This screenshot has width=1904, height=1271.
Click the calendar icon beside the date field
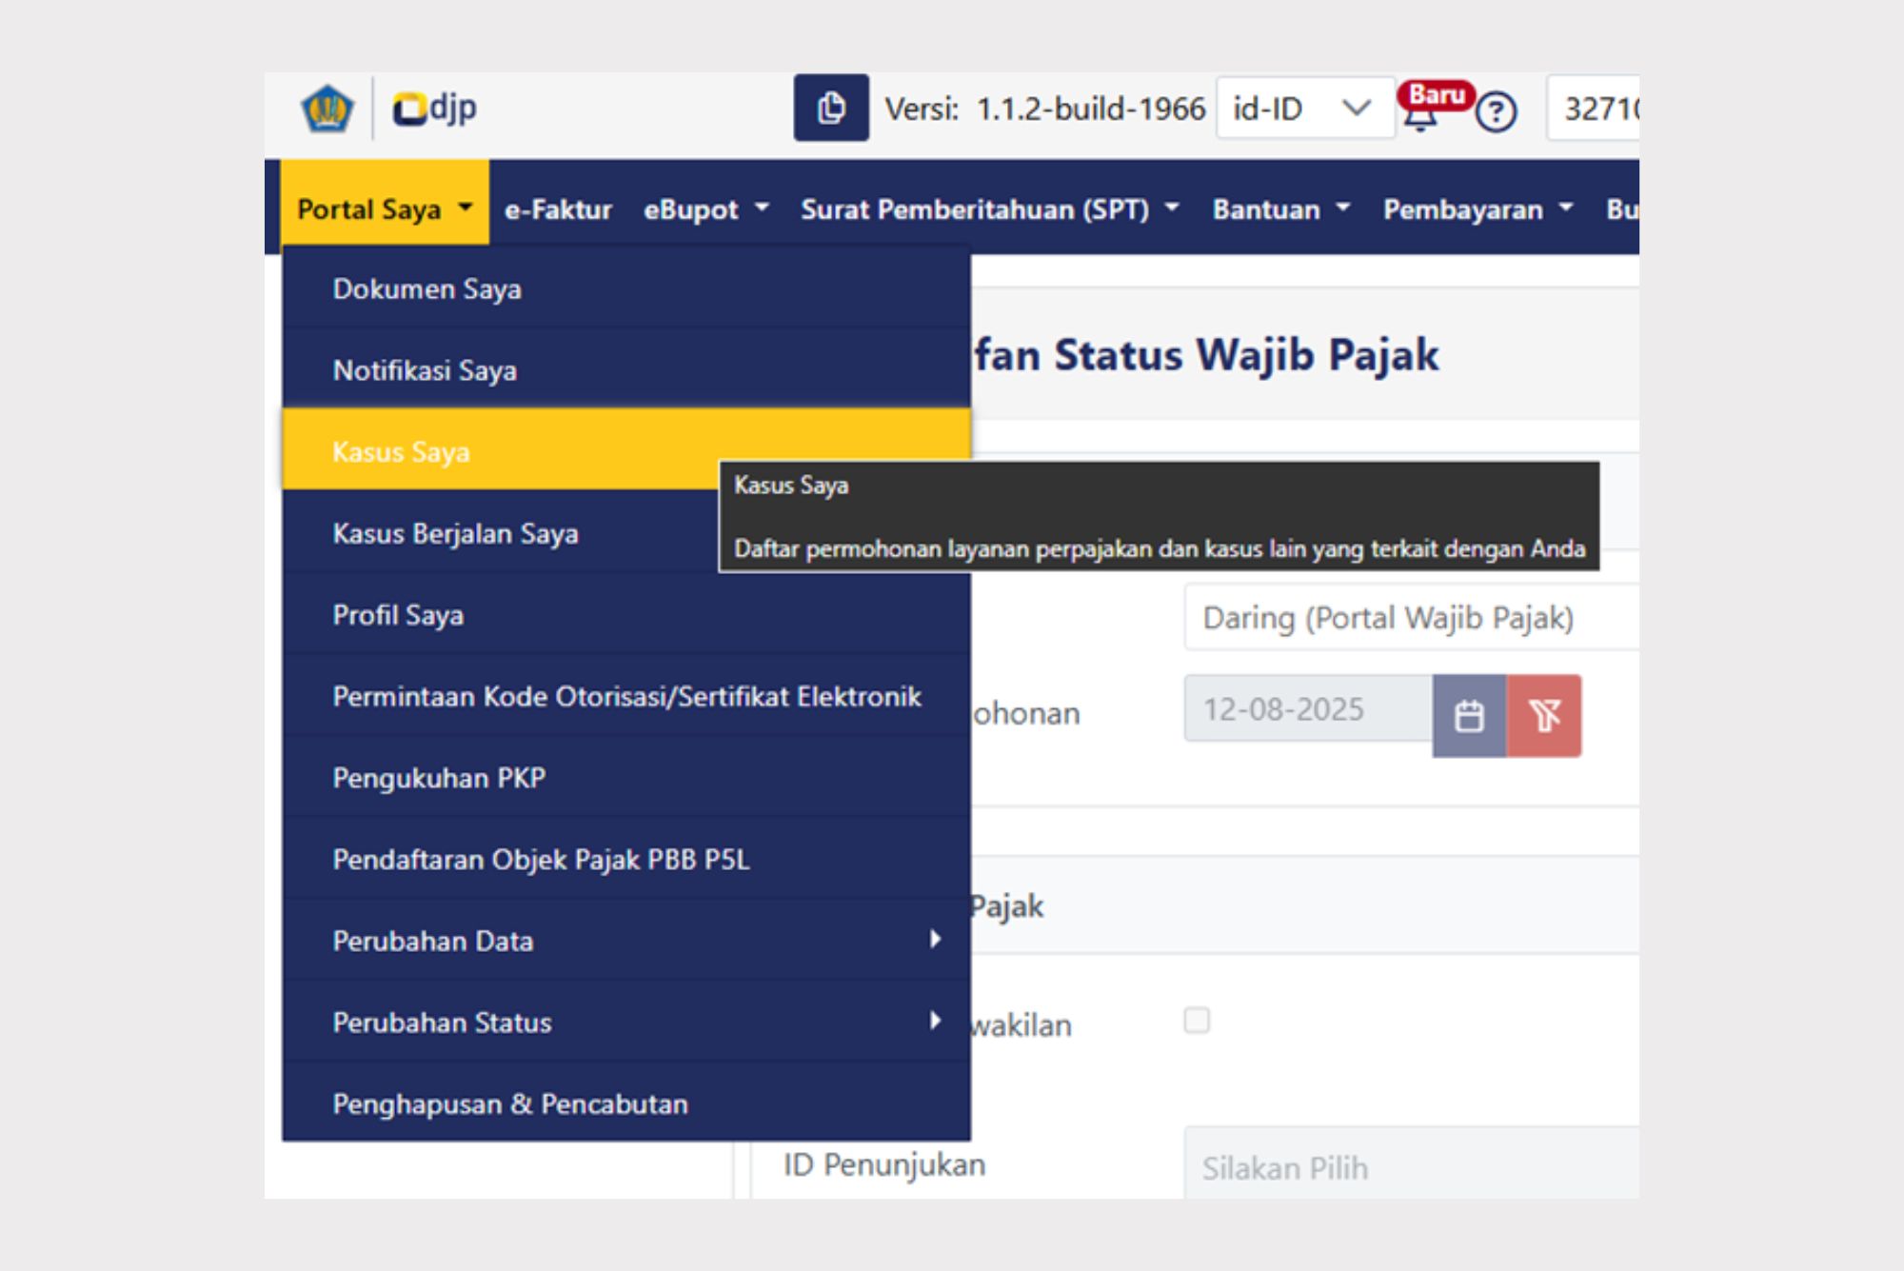[1469, 716]
